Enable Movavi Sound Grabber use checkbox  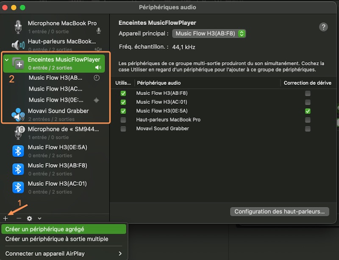coord(123,129)
